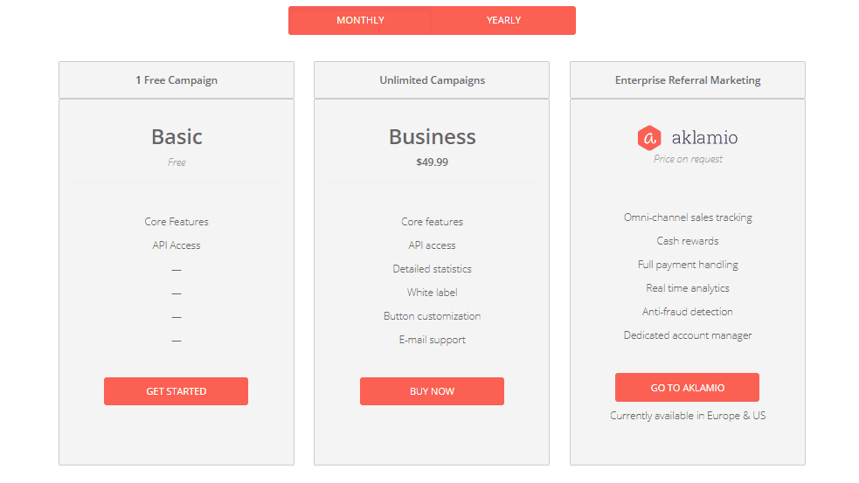The width and height of the screenshot is (859, 483).
Task: Click the Price on request text
Action: coord(688,159)
